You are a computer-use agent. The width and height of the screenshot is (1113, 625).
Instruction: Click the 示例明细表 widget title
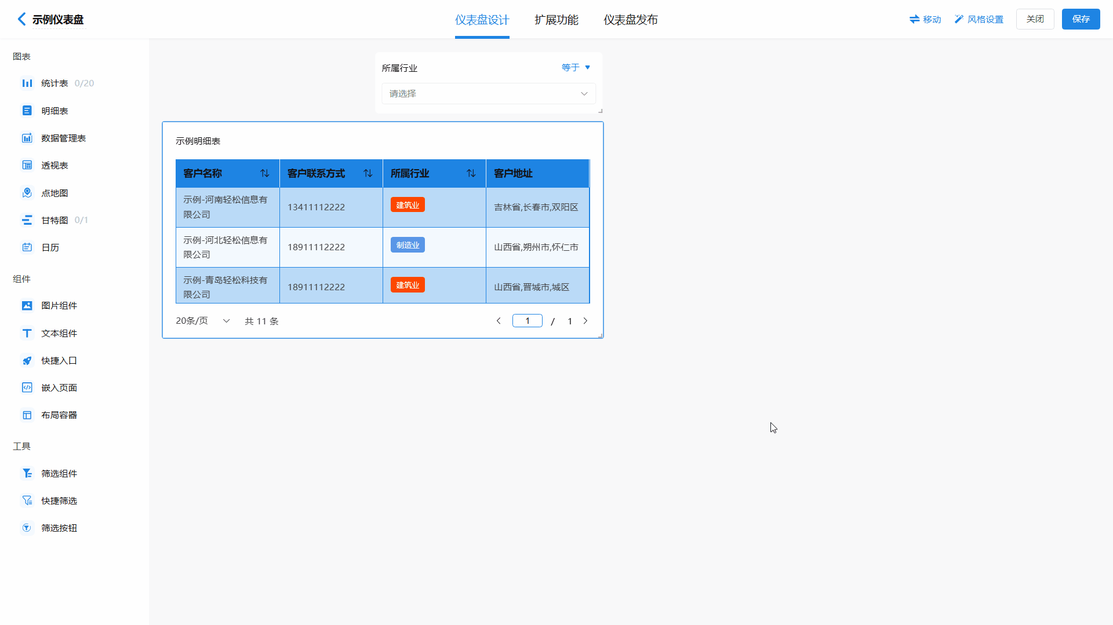(198, 141)
